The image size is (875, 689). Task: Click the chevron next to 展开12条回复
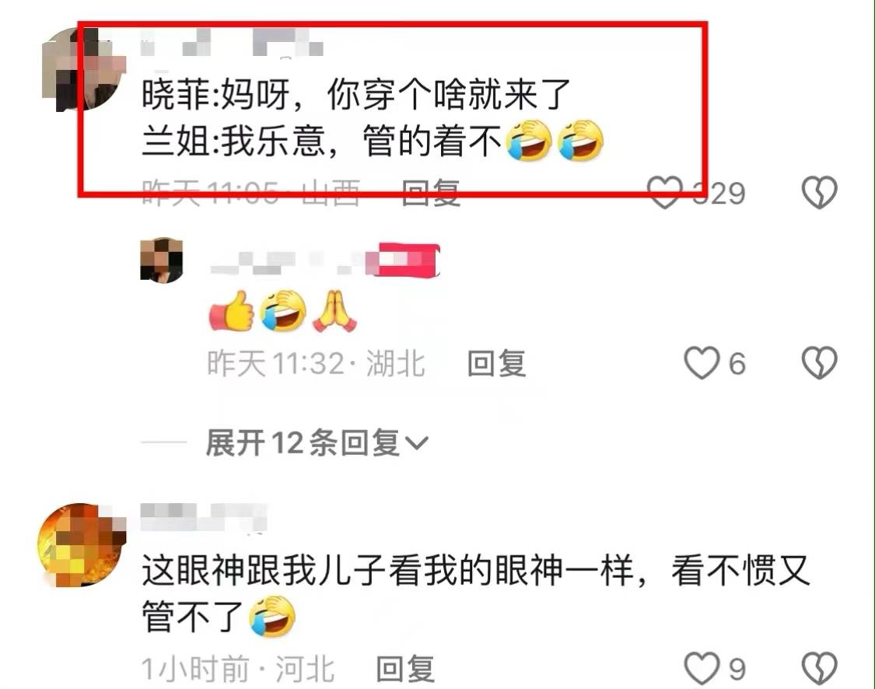tap(416, 443)
